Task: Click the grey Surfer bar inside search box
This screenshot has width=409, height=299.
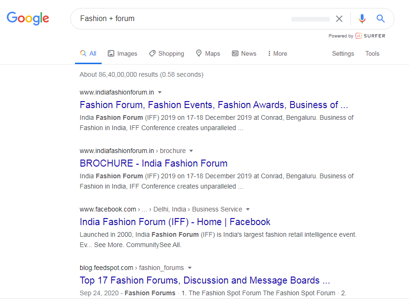Action: tap(311, 19)
